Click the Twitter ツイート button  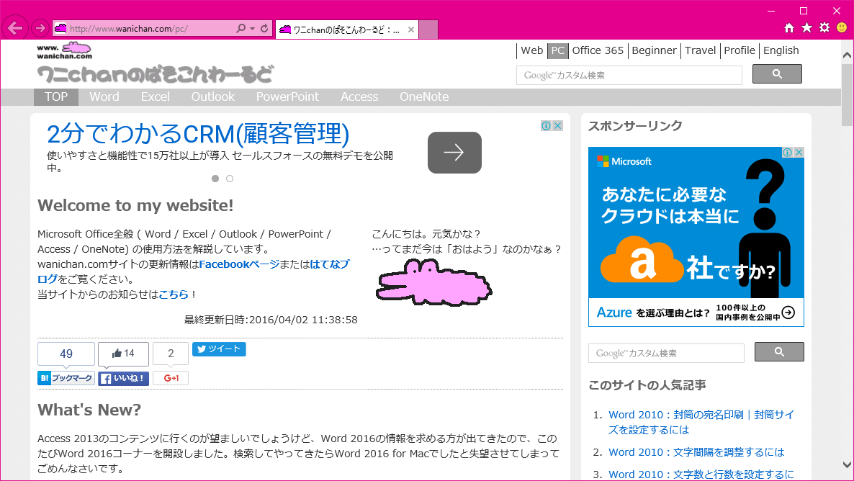click(219, 349)
